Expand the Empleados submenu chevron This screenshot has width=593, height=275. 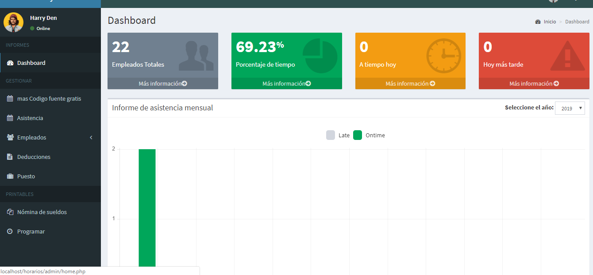[91, 137]
